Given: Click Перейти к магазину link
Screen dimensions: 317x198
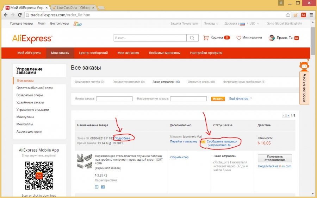Looking at the screenshot, I should (184, 141).
